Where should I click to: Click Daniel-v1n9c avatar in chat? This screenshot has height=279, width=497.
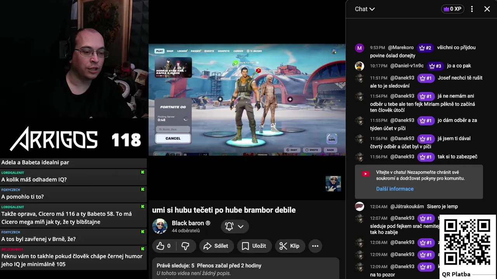[359, 66]
